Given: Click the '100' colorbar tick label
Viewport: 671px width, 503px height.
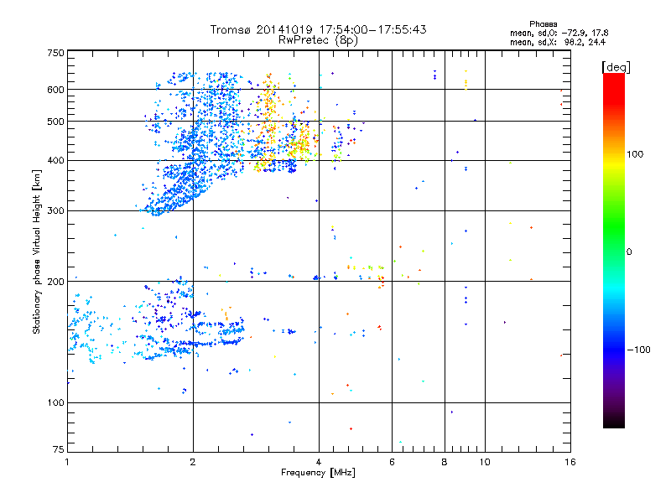Looking at the screenshot, I should [x=635, y=154].
